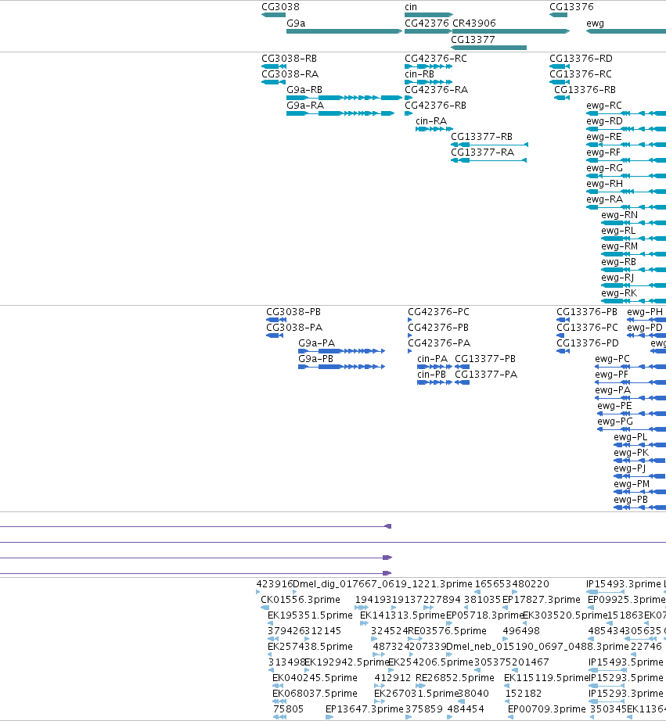The image size is (666, 721).
Task: Select transcript CG42376-RB label
Action: (435, 106)
